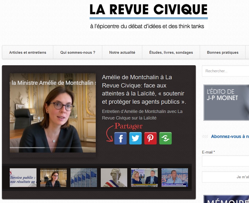249x203 pixels.
Task: Open the green more-sharing-options icon
Action: point(165,138)
